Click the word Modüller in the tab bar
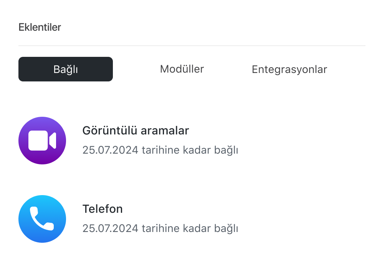This screenshot has width=387, height=275. (x=182, y=69)
